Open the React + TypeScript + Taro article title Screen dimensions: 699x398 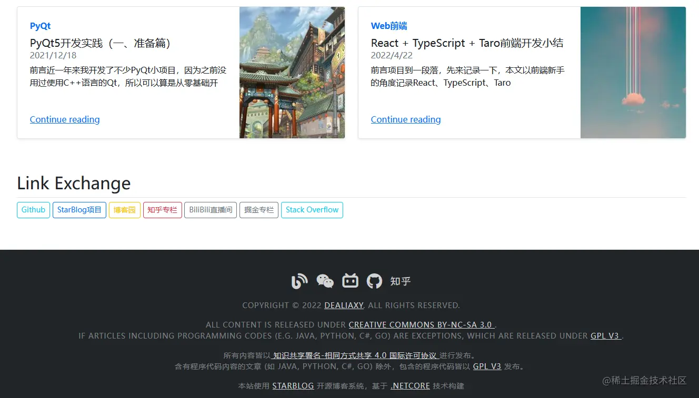click(467, 43)
